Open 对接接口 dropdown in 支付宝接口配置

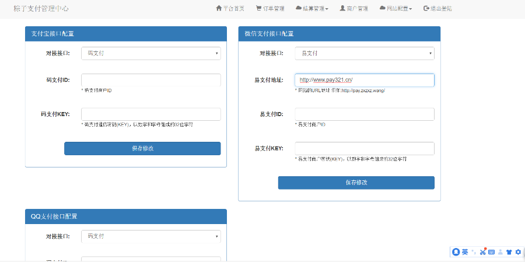point(151,53)
